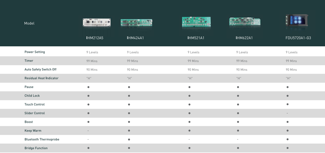Click the Pause dot for IHM212A5

pyautogui.click(x=88, y=87)
